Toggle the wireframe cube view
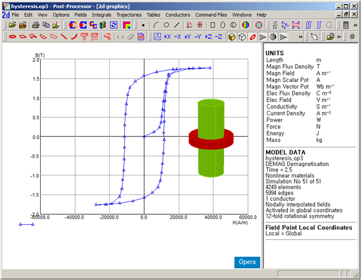The image size is (361, 280). tap(242, 37)
